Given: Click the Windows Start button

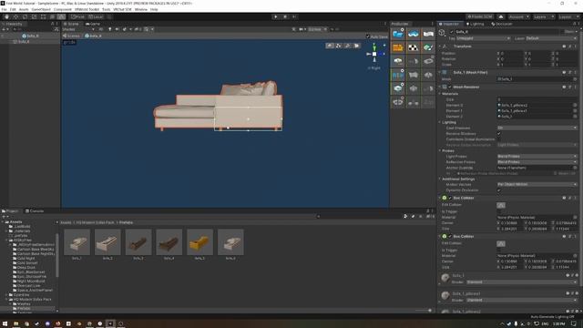Looking at the screenshot, I should click(x=5, y=324).
